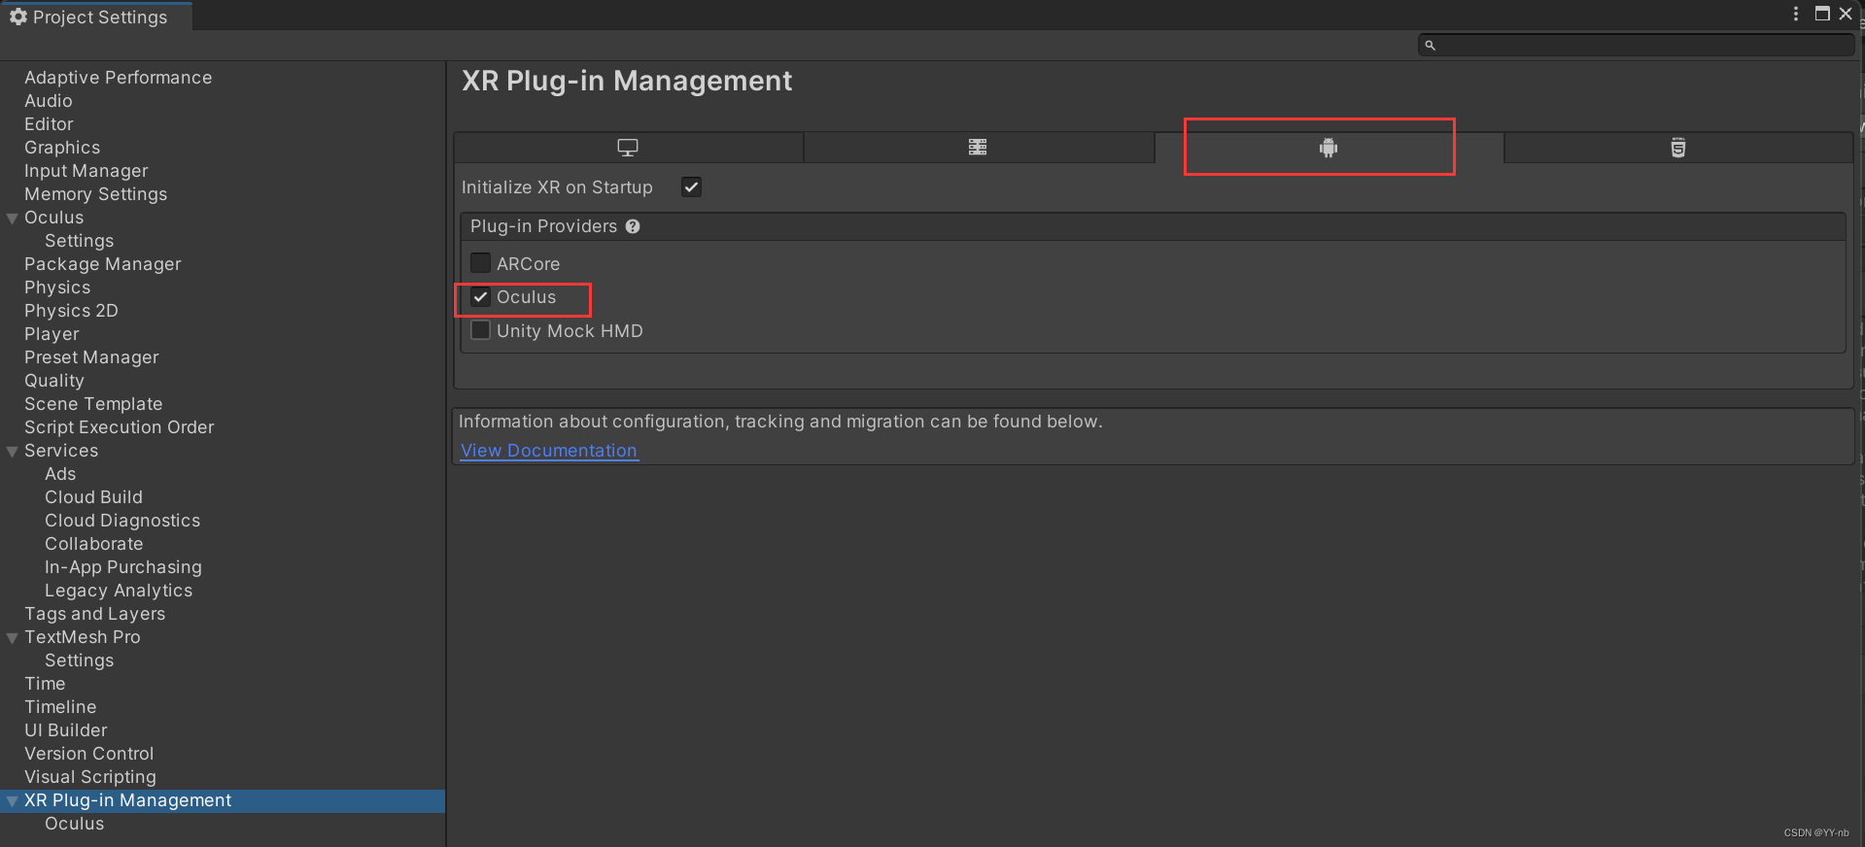Select the Project Settings window tab
The image size is (1865, 847).
96,17
